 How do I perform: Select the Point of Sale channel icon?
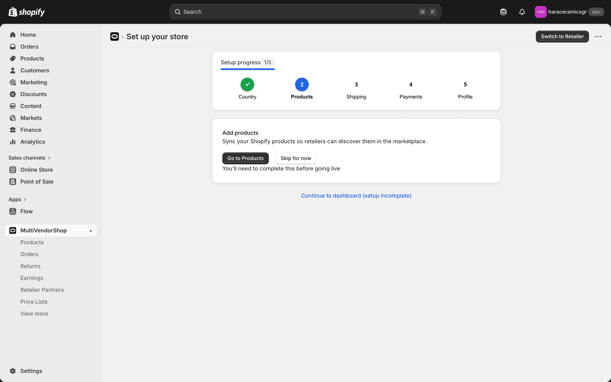point(13,181)
